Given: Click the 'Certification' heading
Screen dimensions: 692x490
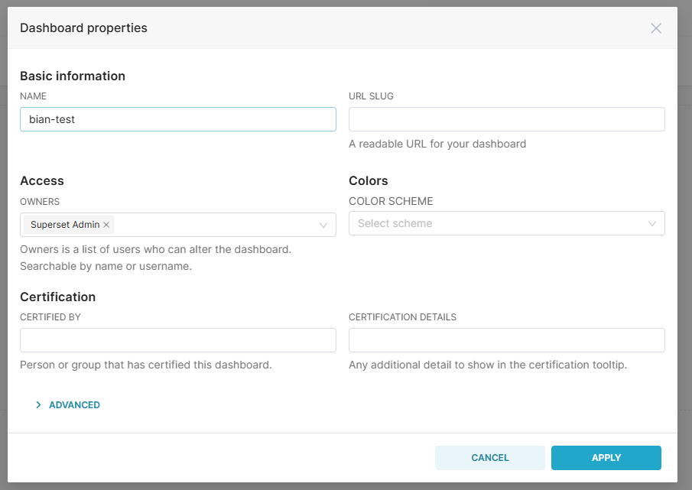Looking at the screenshot, I should pos(58,297).
